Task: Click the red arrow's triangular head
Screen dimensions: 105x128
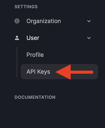Action: tap(65, 72)
